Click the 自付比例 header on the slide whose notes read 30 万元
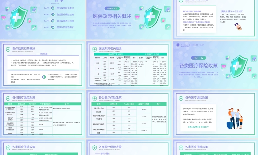The height and width of the screenshot is (155, 258). (x=33, y=104)
